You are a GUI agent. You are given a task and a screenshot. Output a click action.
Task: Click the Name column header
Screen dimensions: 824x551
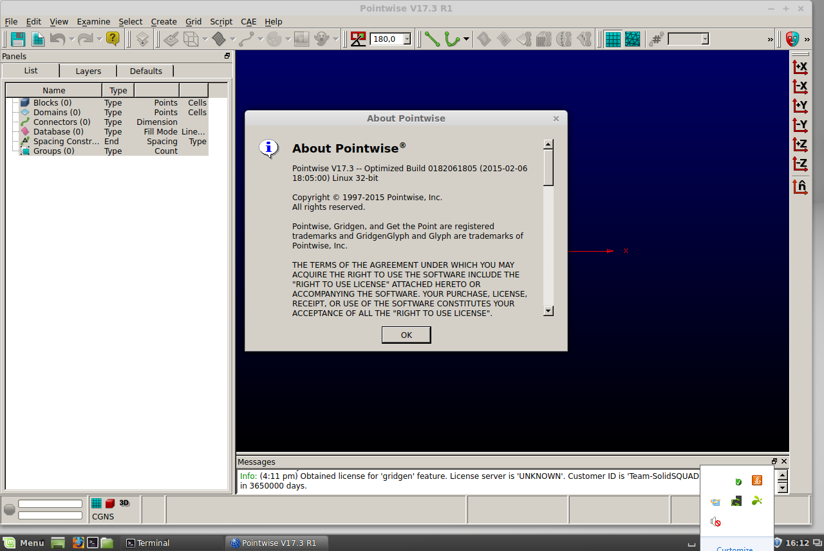[x=54, y=90]
